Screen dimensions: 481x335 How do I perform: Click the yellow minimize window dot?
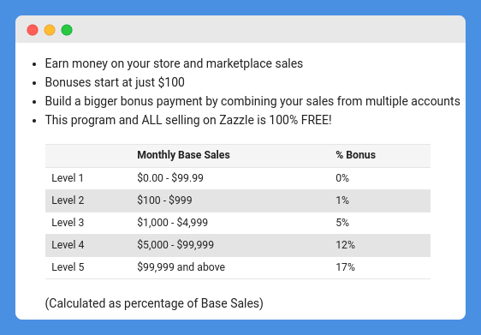[x=50, y=30]
